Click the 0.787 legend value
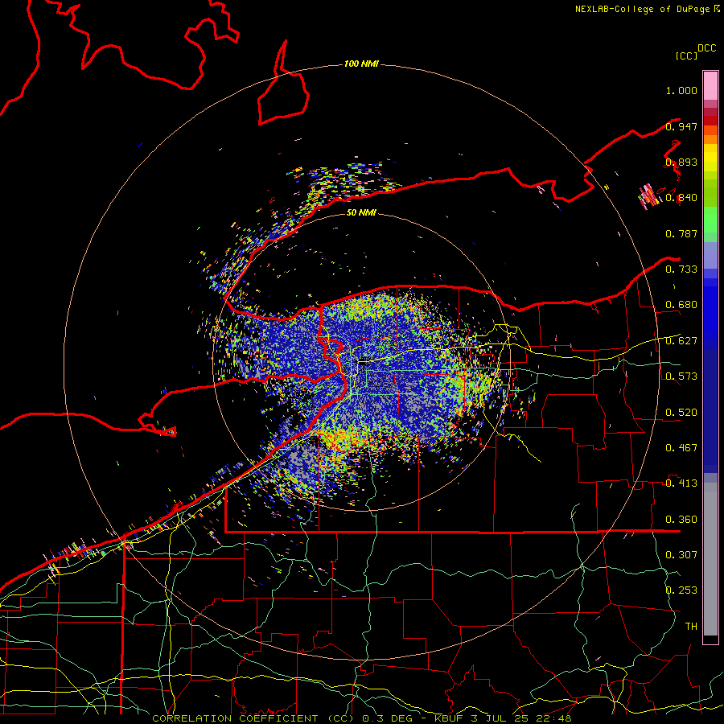Image resolution: width=724 pixels, height=724 pixels. [x=681, y=233]
